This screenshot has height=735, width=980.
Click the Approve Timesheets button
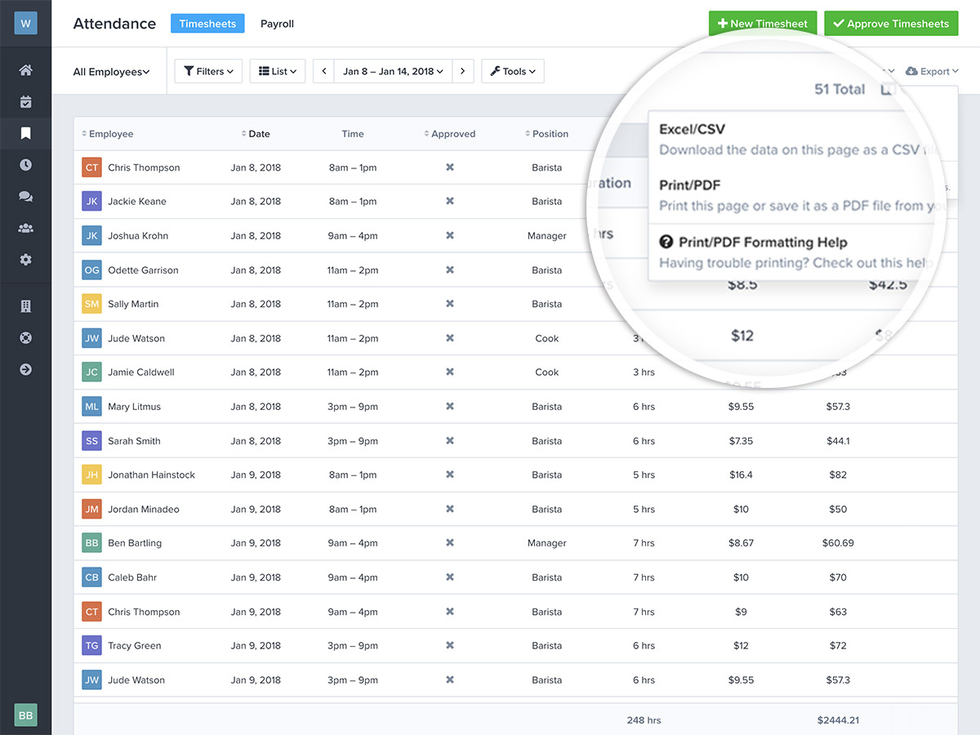click(x=890, y=24)
